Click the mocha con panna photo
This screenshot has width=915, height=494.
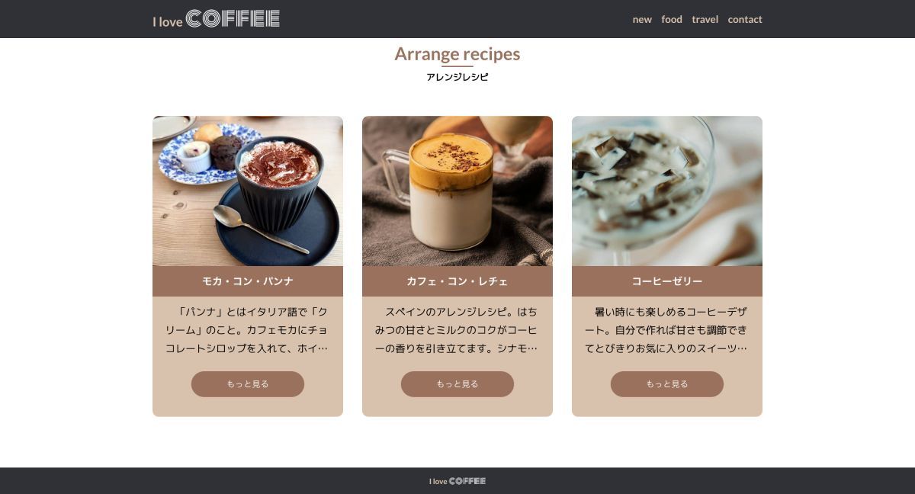click(248, 191)
